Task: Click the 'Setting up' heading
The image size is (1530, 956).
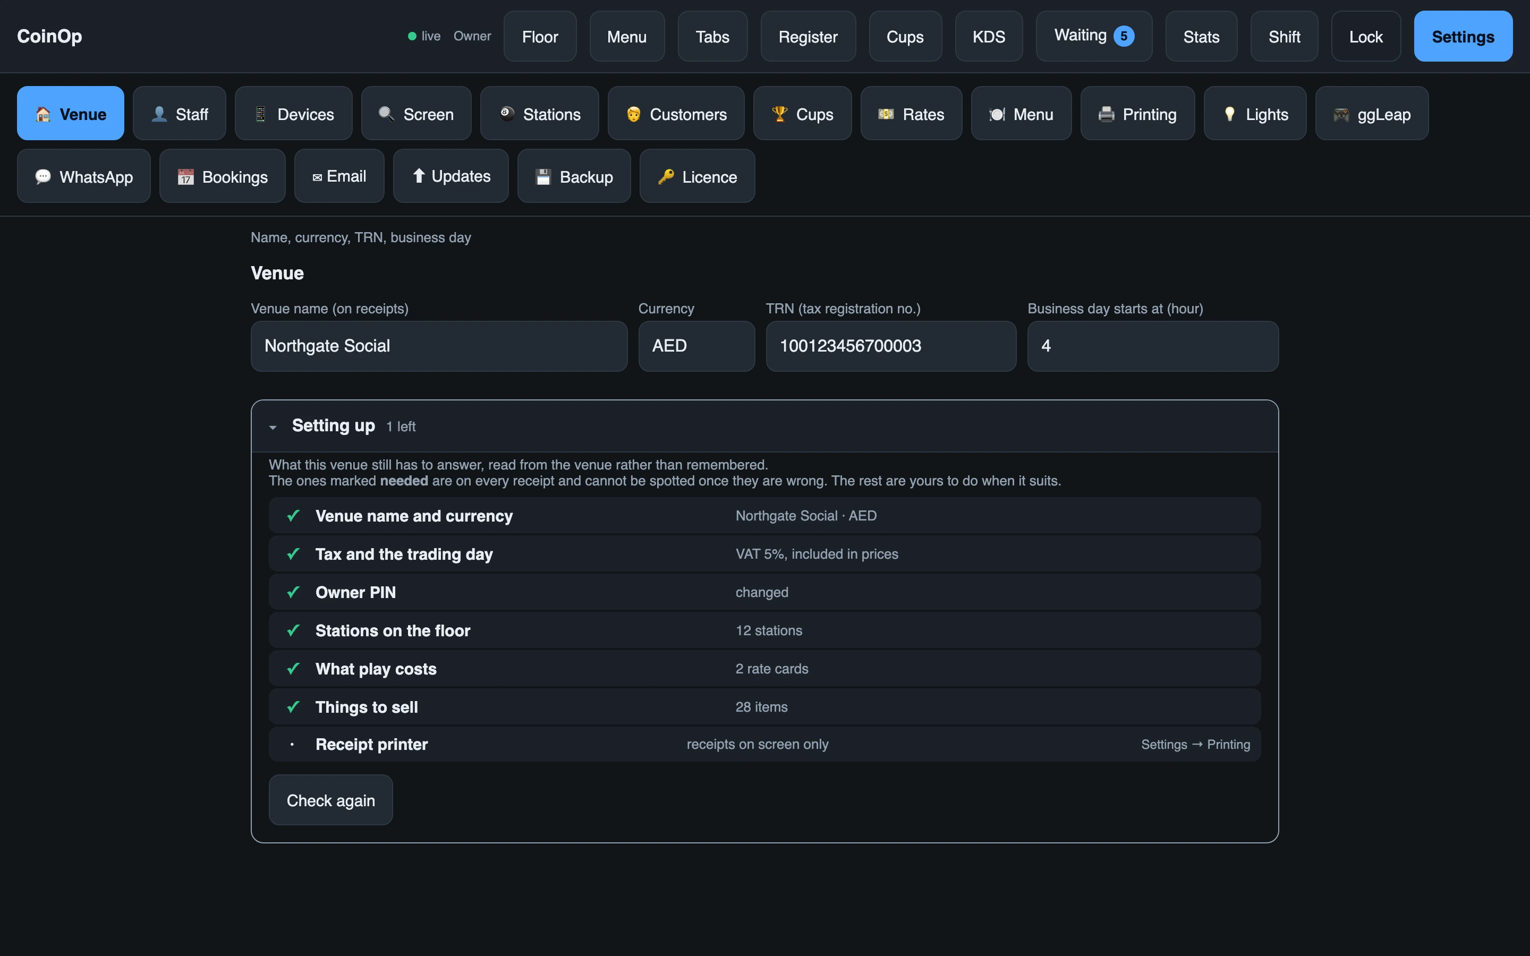Action: [x=333, y=425]
